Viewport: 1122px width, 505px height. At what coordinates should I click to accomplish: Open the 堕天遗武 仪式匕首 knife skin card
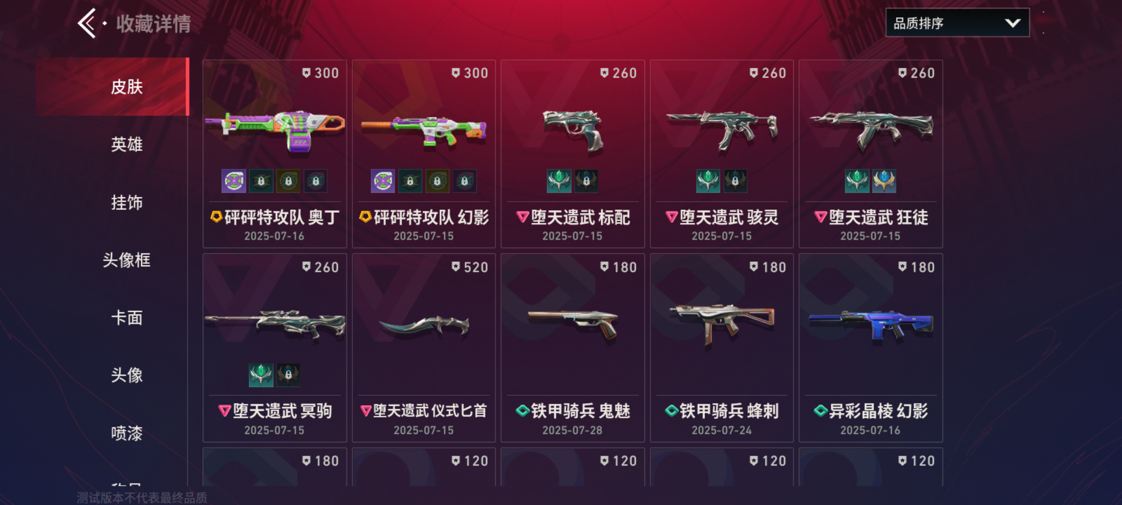424,348
